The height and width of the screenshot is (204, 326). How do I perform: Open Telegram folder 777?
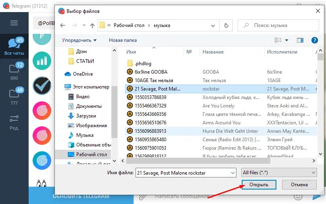click(x=15, y=96)
